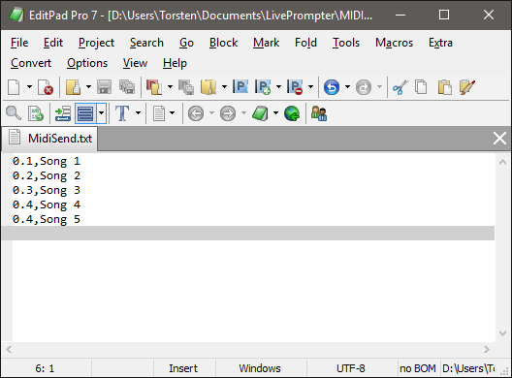This screenshot has width=512, height=378.
Task: Open the View menu
Action: click(x=135, y=63)
